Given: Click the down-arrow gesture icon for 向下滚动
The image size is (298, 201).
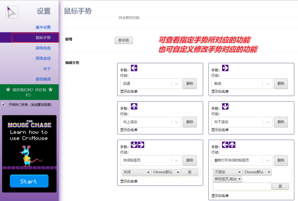Looking at the screenshot, I should coord(226,106).
